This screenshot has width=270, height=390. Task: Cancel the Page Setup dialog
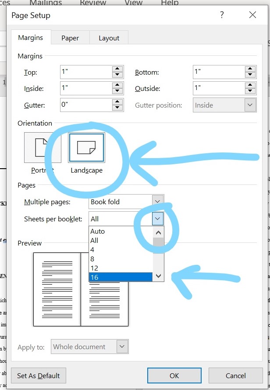(x=235, y=376)
